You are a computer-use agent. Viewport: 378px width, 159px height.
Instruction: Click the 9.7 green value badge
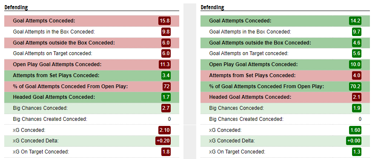[357, 32]
